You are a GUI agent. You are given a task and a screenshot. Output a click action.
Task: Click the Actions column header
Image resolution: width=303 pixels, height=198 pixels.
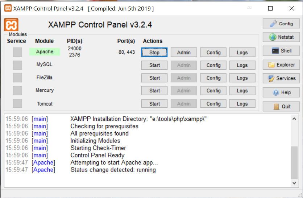153,41
